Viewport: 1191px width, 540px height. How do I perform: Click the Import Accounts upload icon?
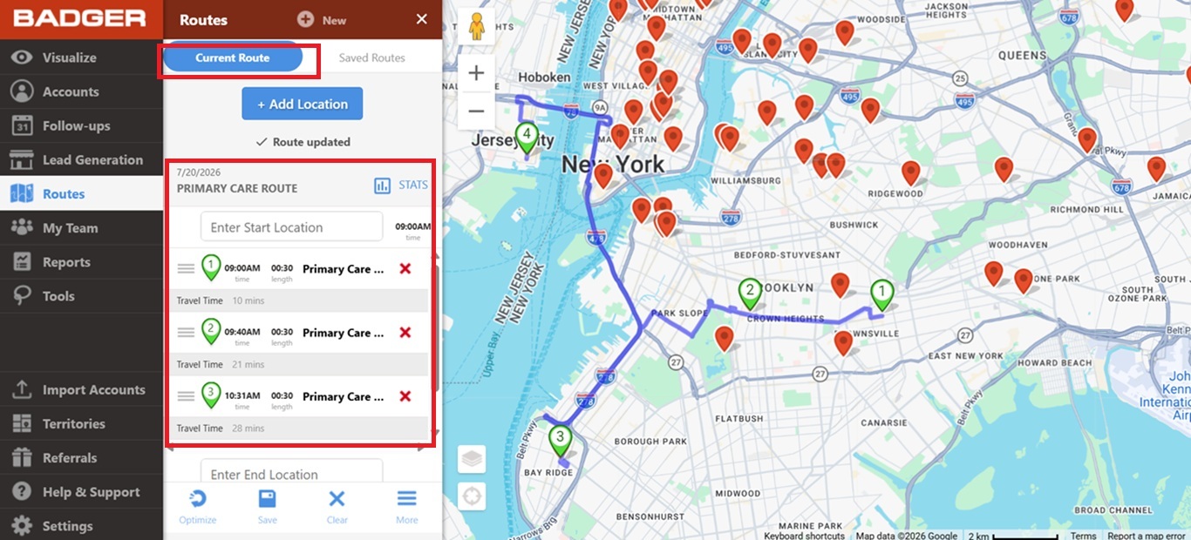[22, 390]
